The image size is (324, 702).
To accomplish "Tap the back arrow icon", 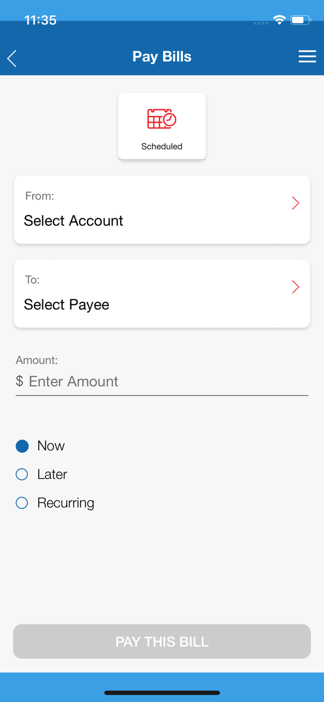I will (x=11, y=58).
